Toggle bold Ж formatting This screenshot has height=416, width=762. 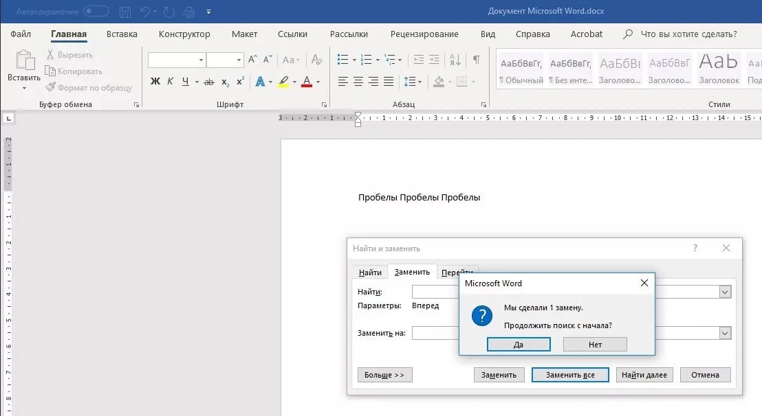pos(155,82)
